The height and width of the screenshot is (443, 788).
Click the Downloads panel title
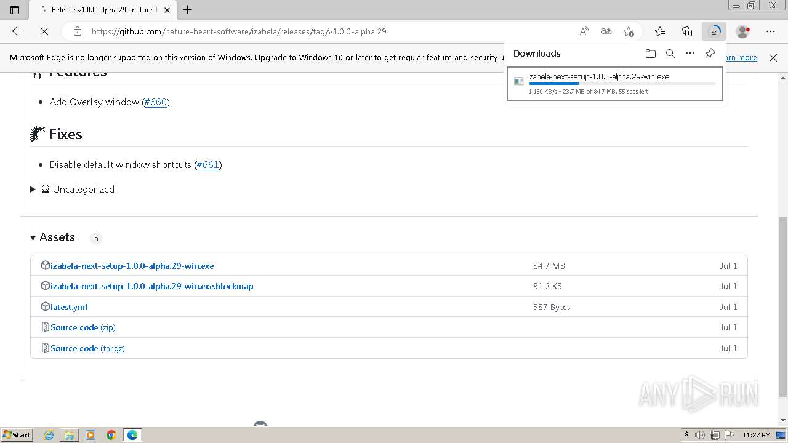(x=537, y=54)
